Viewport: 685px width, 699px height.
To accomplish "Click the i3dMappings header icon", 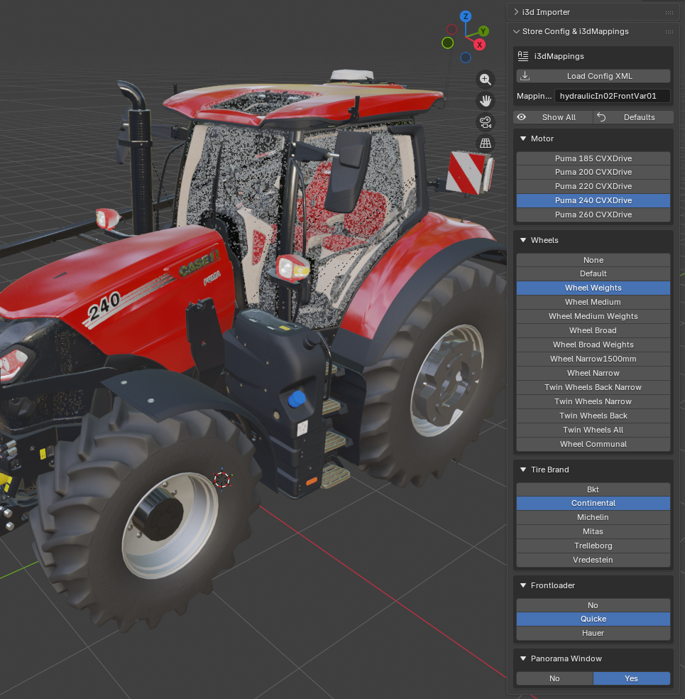I will click(523, 56).
